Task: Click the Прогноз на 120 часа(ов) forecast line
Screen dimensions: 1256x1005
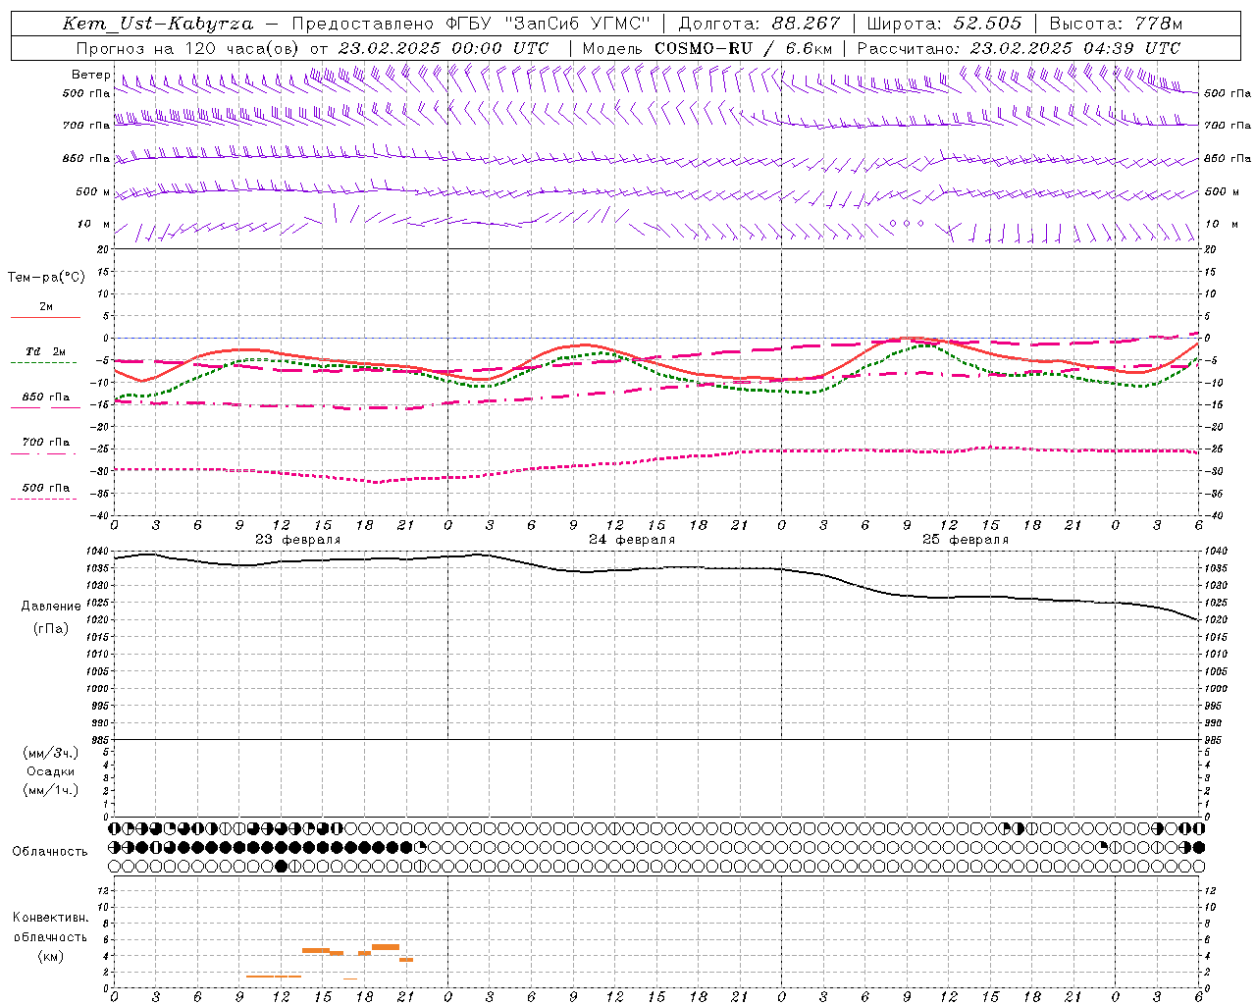Action: pos(312,48)
